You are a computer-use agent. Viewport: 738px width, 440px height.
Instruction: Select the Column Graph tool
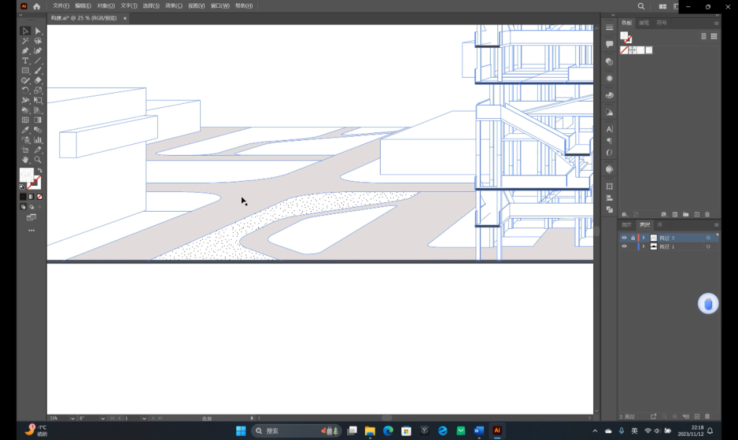(x=38, y=140)
